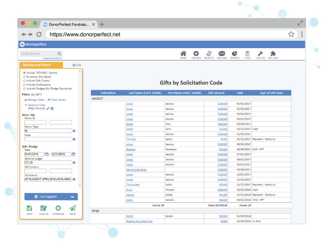Screen dimensions: 323x242
Task: Reload the browser page
Action: (x=39, y=34)
